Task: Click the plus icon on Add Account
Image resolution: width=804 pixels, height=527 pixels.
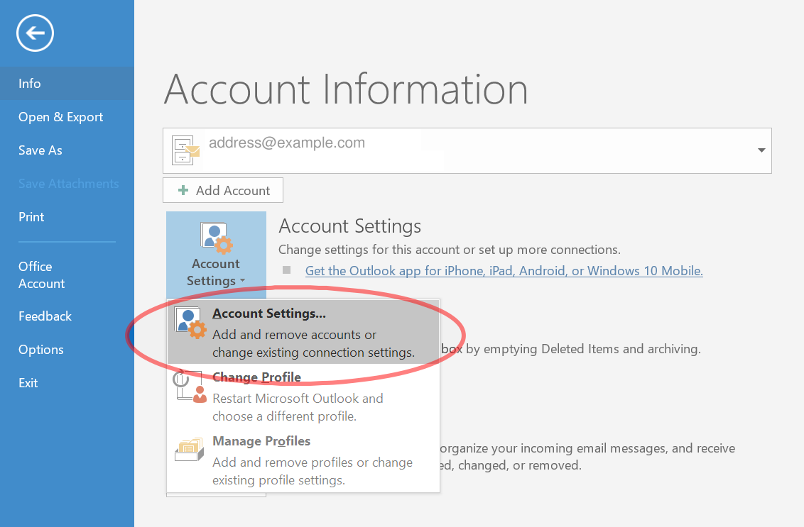Action: click(185, 190)
